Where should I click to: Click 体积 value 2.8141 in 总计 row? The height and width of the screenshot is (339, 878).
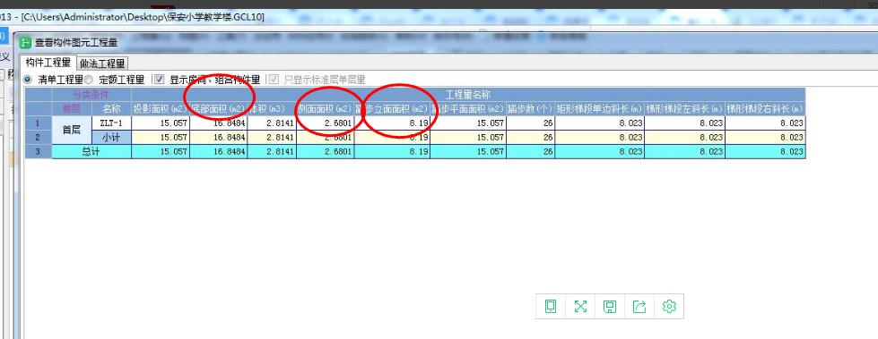[x=272, y=152]
